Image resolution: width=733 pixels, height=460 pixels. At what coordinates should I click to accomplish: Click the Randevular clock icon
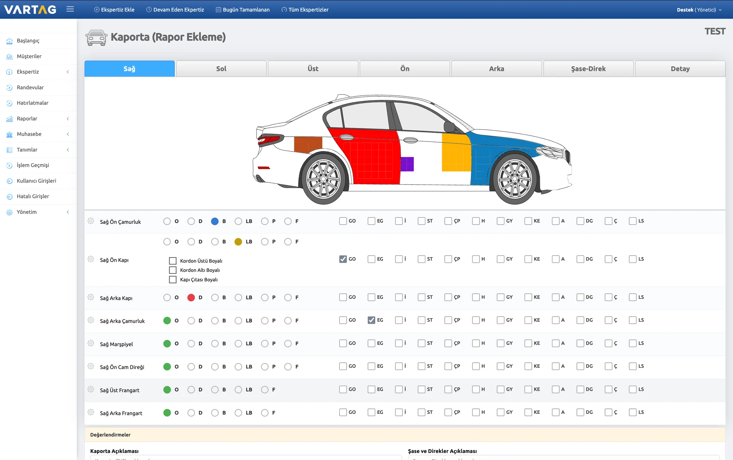10,87
